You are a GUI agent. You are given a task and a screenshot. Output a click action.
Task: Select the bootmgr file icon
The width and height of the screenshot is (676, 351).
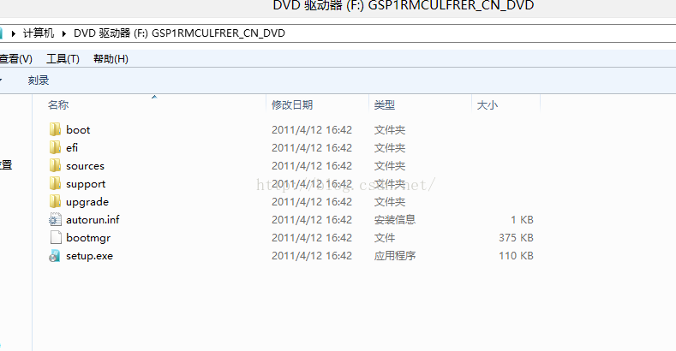tap(56, 238)
